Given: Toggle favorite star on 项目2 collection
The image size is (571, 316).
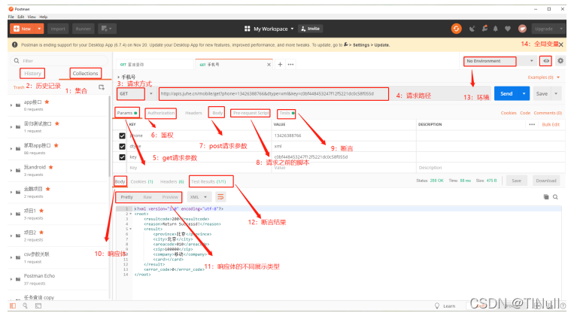Looking at the screenshot, I should pyautogui.click(x=41, y=232).
